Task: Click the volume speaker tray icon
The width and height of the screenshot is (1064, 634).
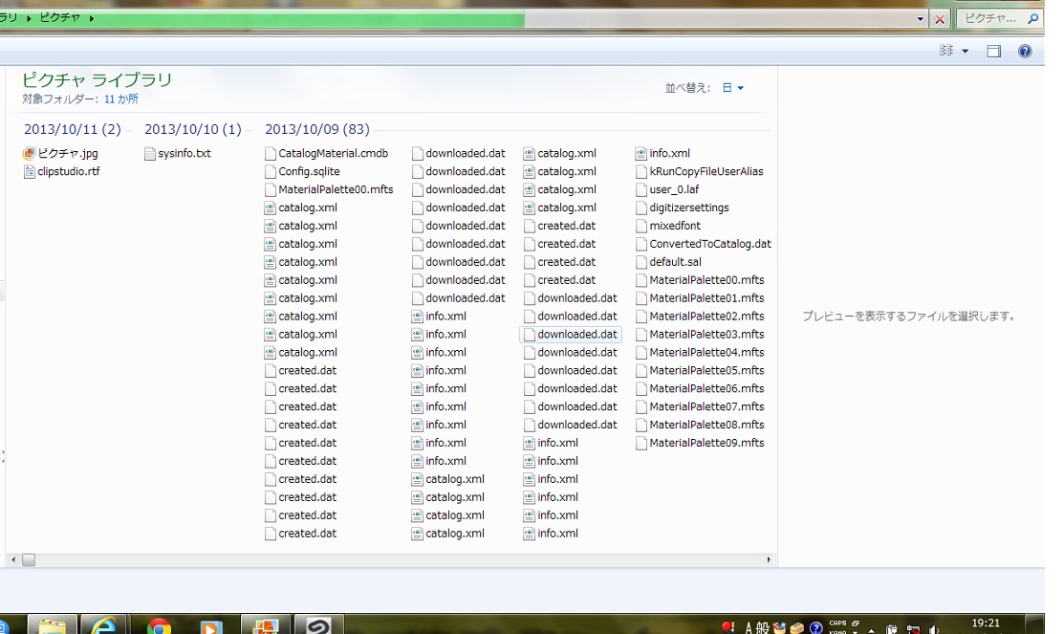Action: point(933,629)
